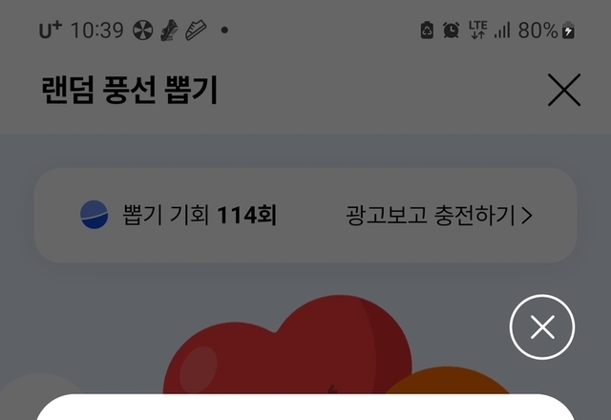Tap the outlined sneaker notification icon
Image resolution: width=611 pixels, height=420 pixels.
(x=196, y=31)
